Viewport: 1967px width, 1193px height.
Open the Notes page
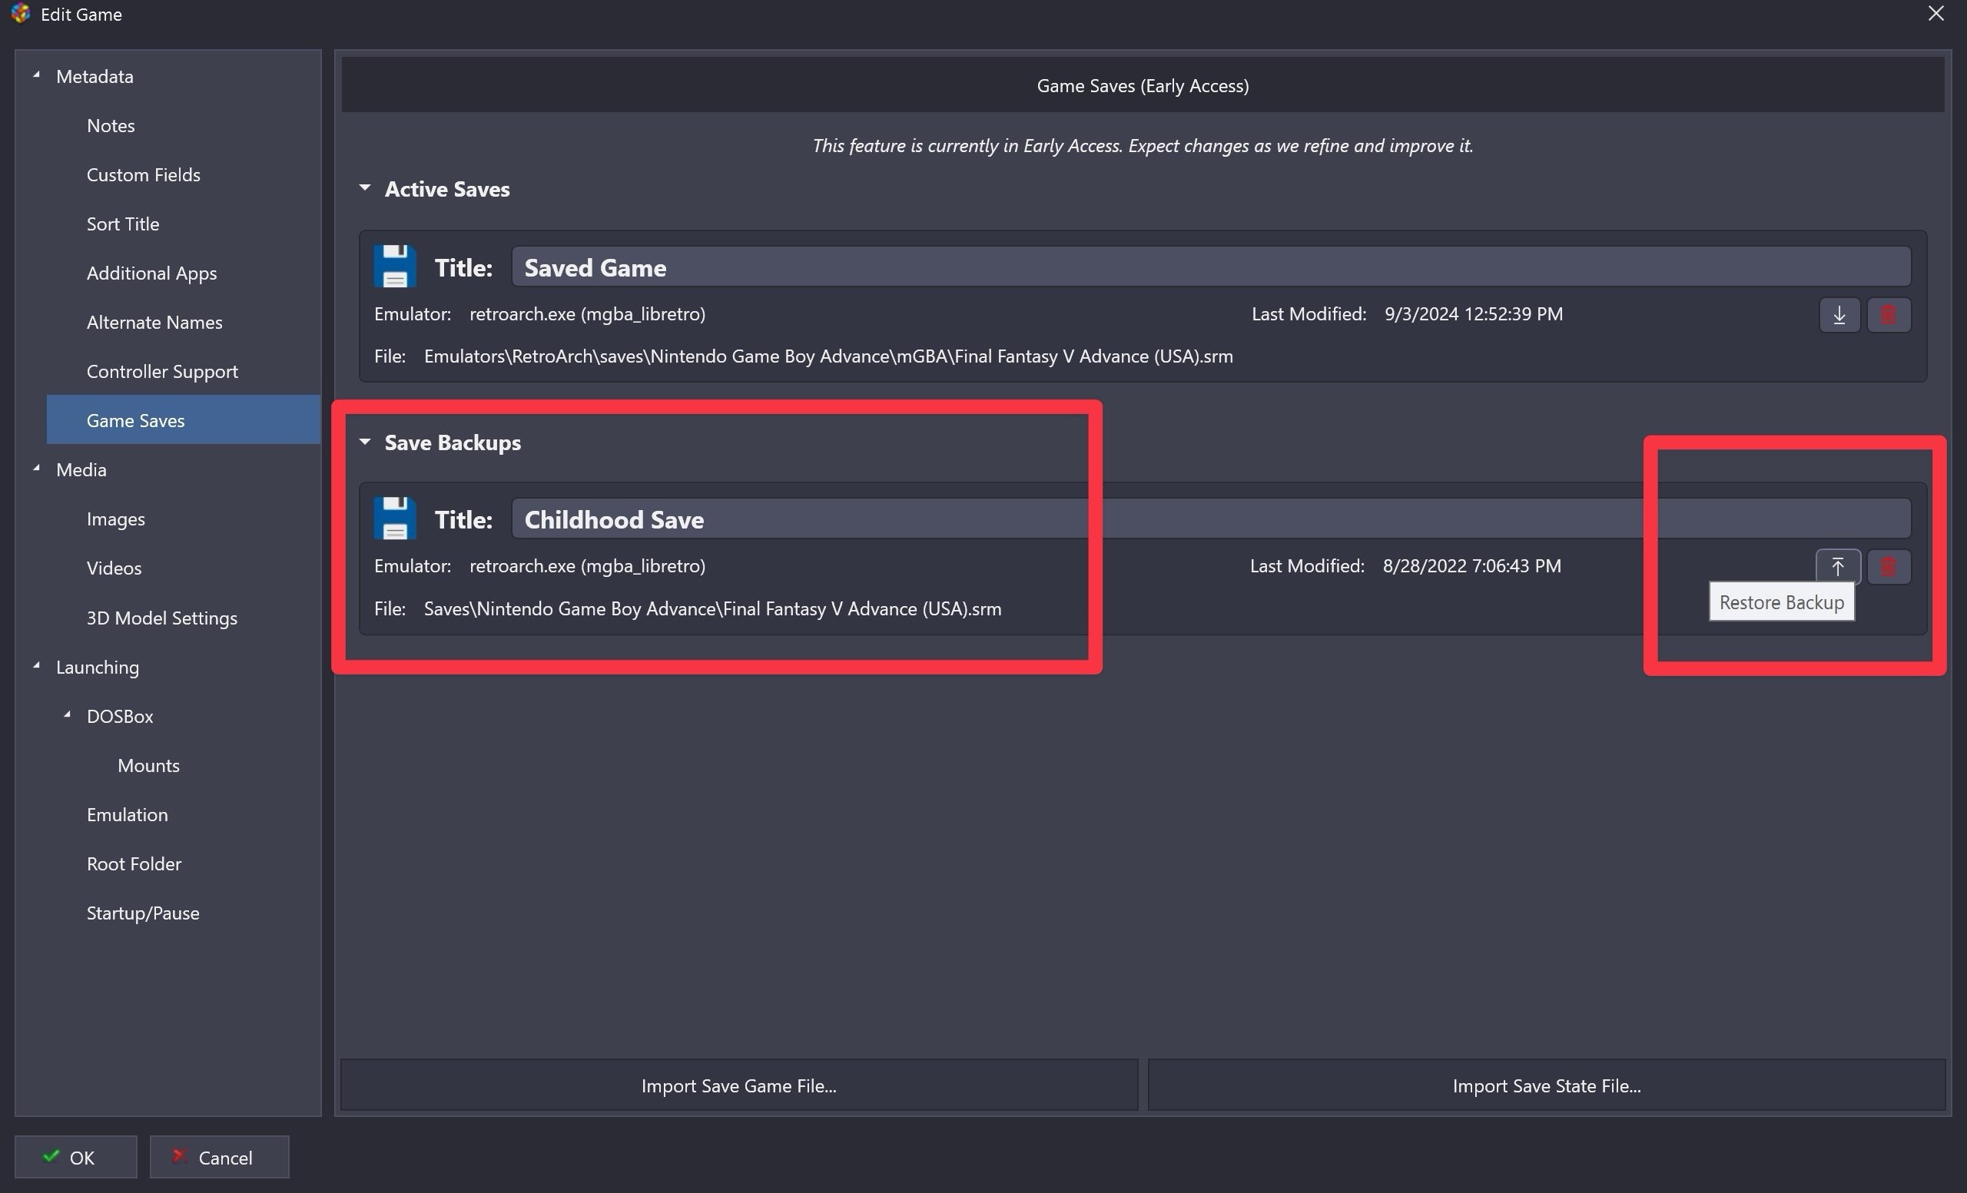coord(111,125)
